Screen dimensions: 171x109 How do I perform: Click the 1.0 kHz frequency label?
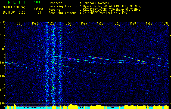pos(2,49)
